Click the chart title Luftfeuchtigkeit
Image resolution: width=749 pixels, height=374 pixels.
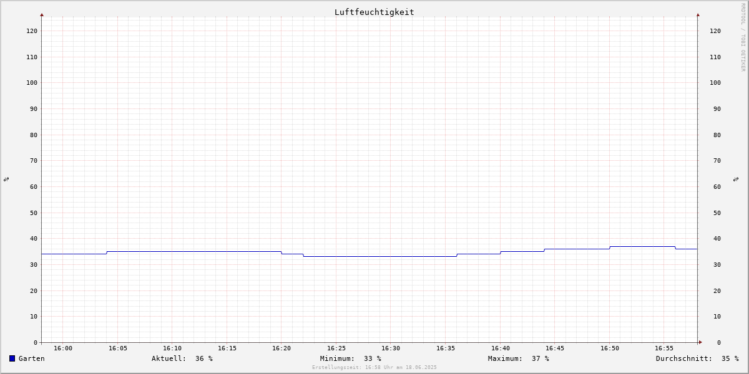point(374,12)
